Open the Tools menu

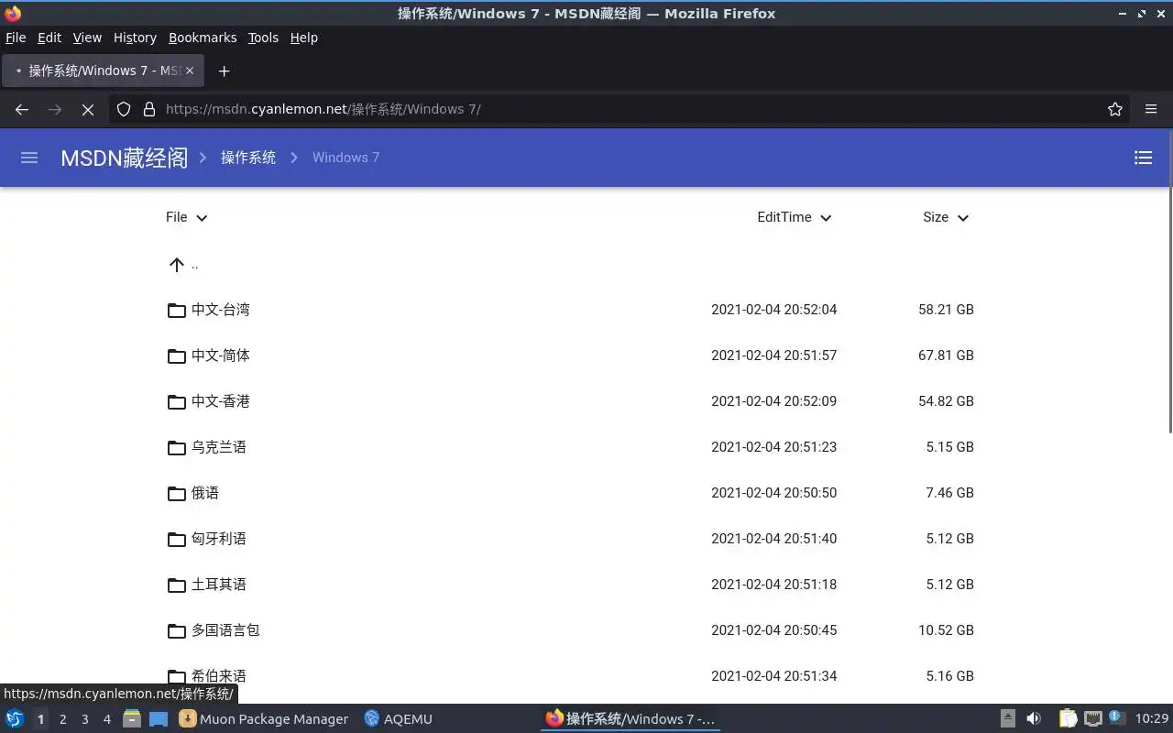click(263, 38)
